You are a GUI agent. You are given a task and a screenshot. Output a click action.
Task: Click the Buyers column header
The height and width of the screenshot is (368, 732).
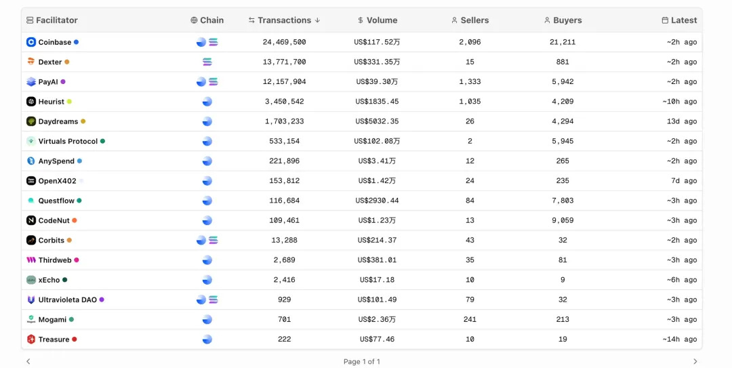tap(563, 20)
